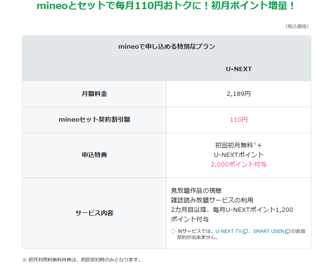This screenshot has height=272, width=329.
Task: Select the 月額料金 row label
Action: [94, 94]
